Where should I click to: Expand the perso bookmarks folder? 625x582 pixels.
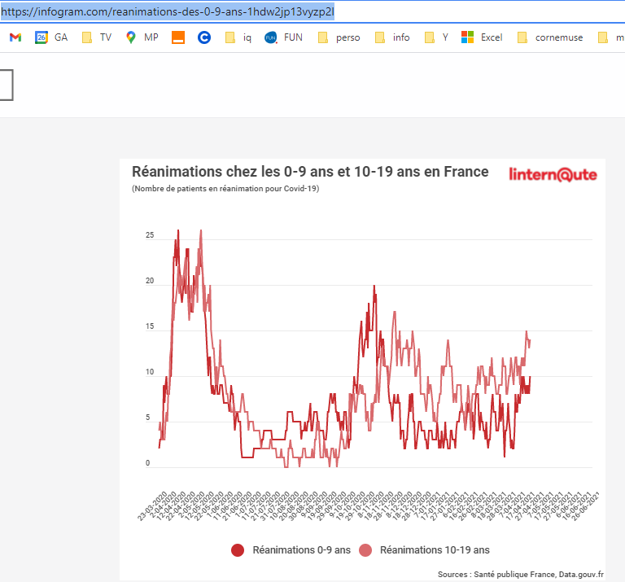pos(339,37)
